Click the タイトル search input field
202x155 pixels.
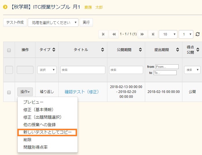(83, 70)
